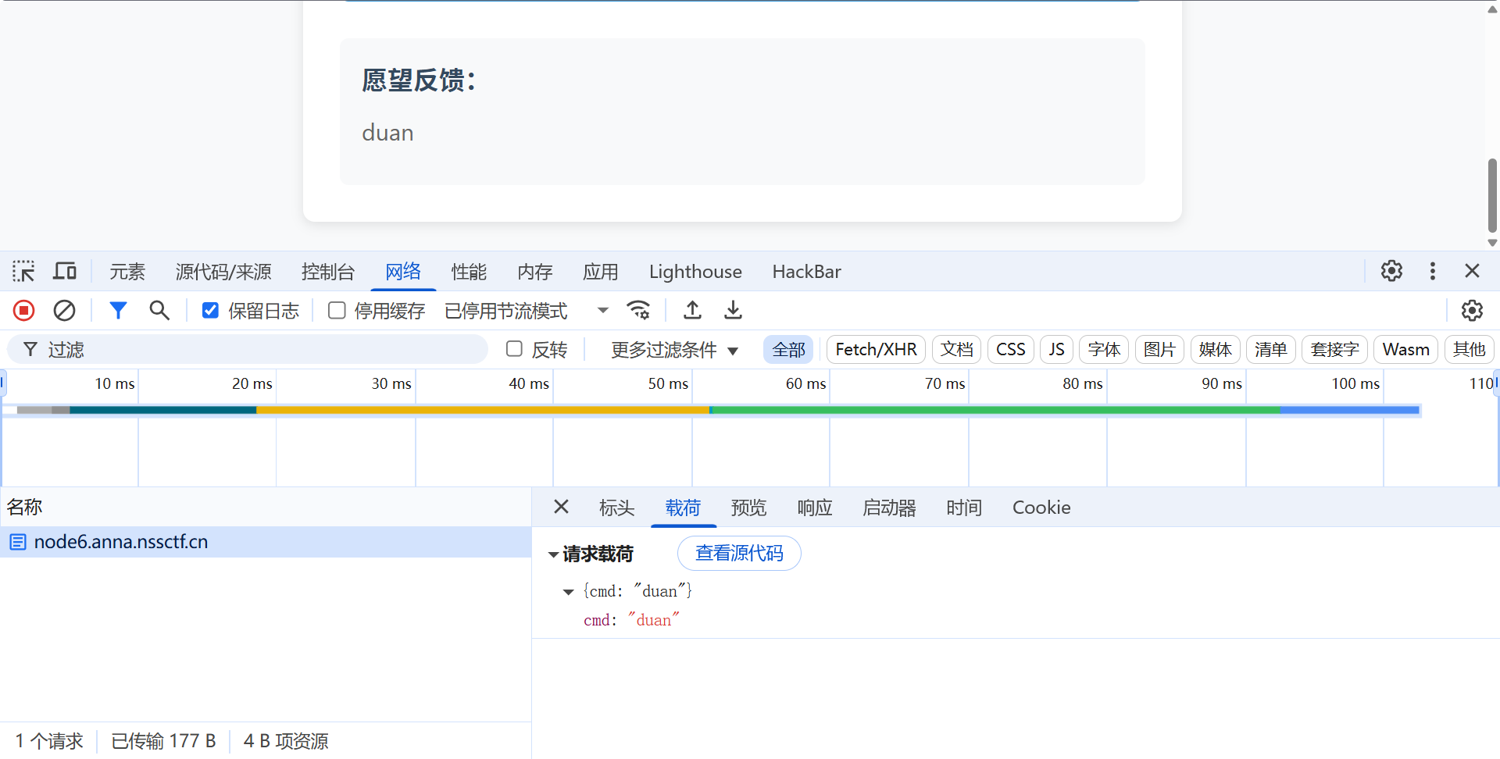Open the 响应 tab in request details

tap(814, 508)
